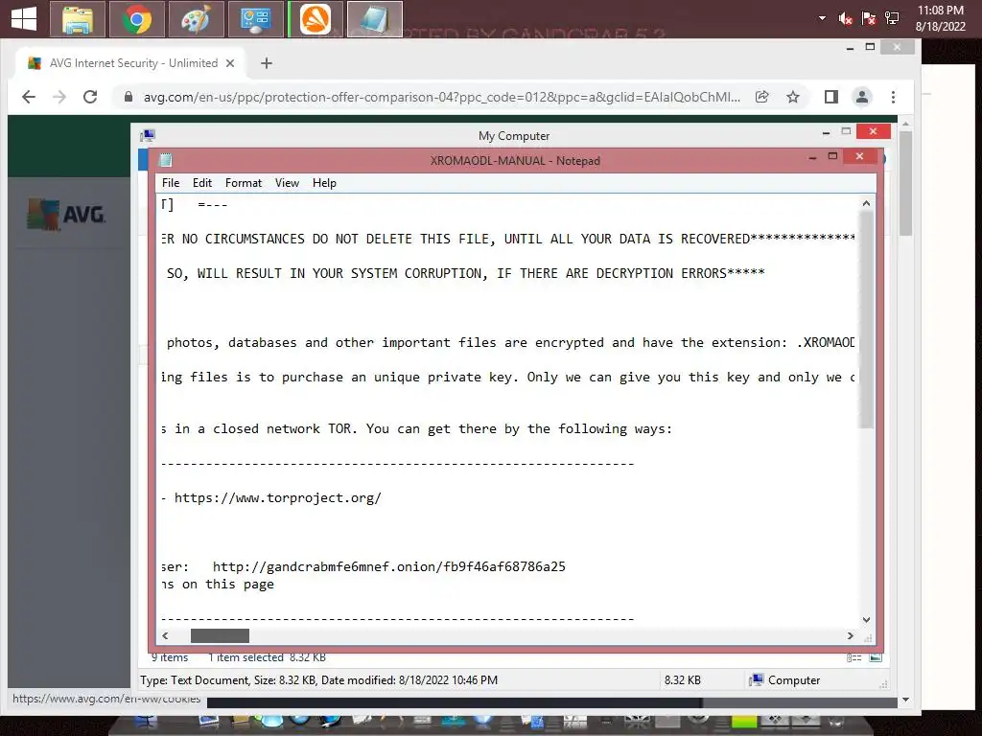Switch My Computer to details view

pyautogui.click(x=853, y=657)
